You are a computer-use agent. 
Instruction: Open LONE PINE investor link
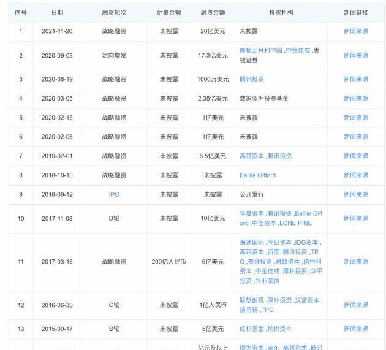(x=296, y=223)
